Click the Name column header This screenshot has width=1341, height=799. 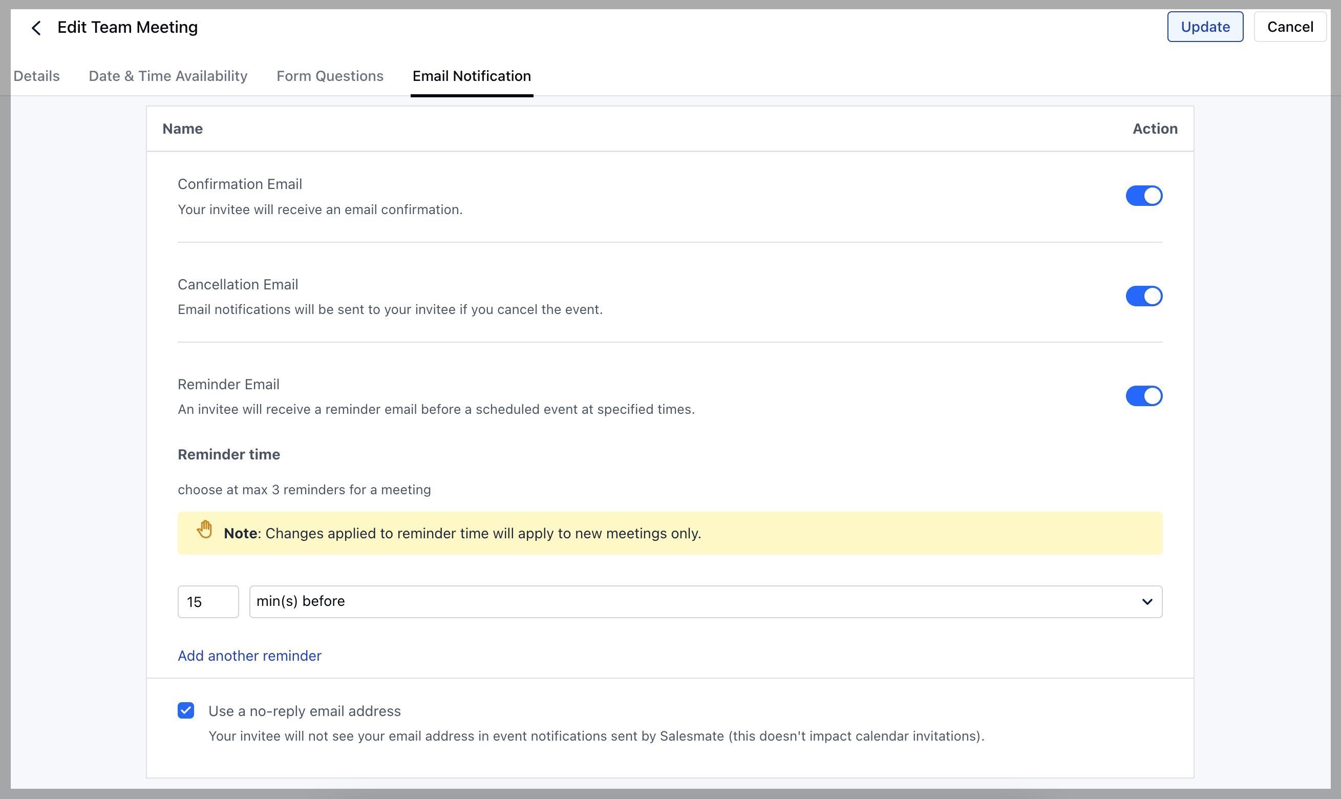[x=182, y=129]
